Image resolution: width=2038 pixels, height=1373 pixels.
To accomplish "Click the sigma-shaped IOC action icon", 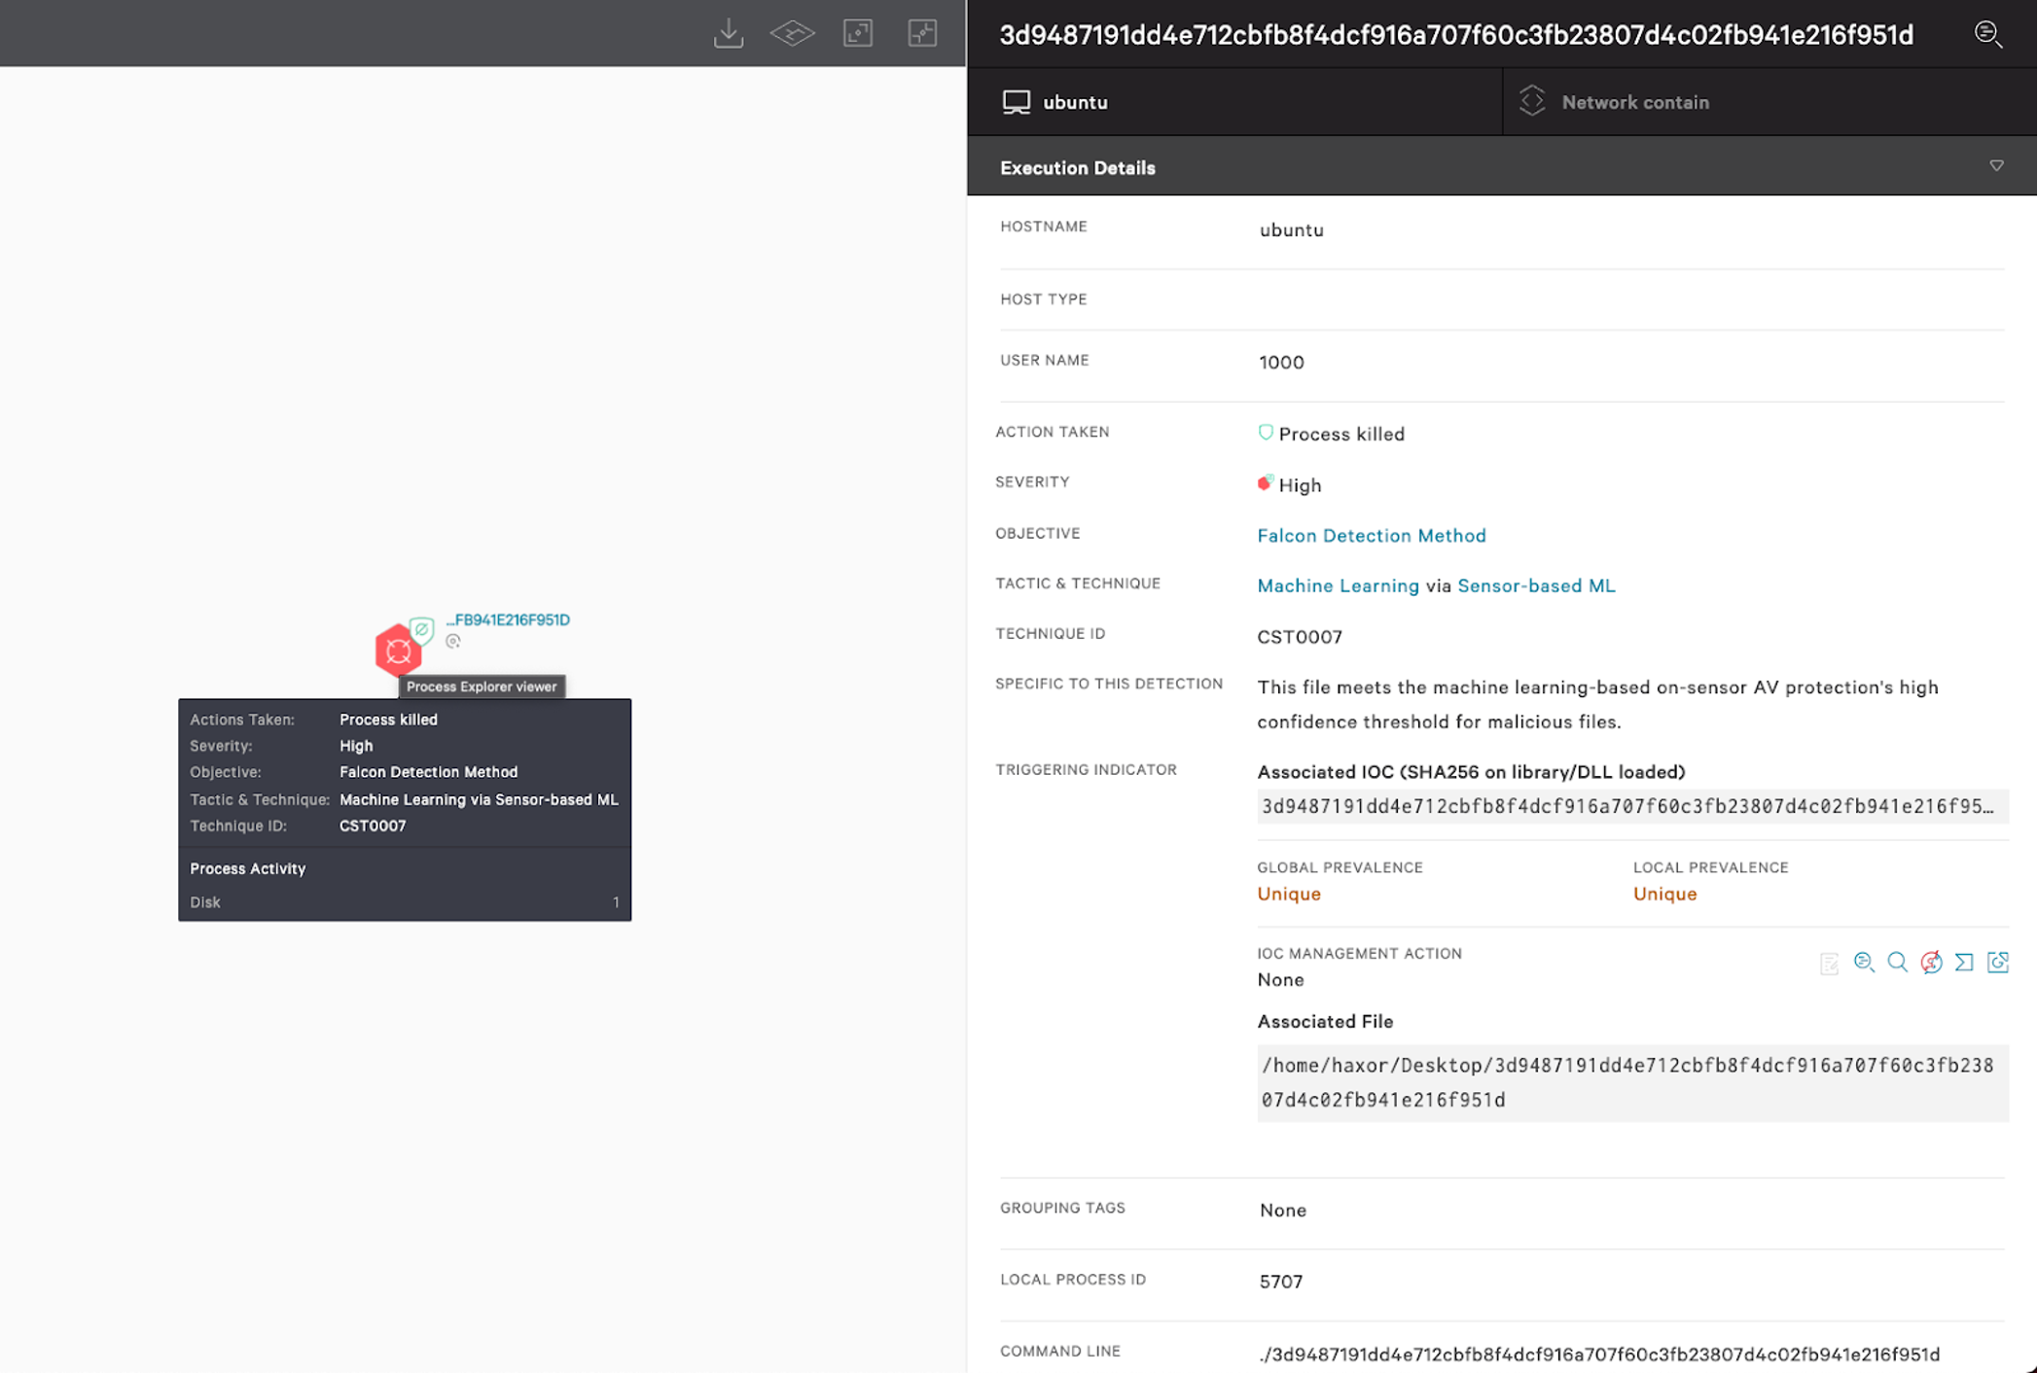I will point(1964,962).
